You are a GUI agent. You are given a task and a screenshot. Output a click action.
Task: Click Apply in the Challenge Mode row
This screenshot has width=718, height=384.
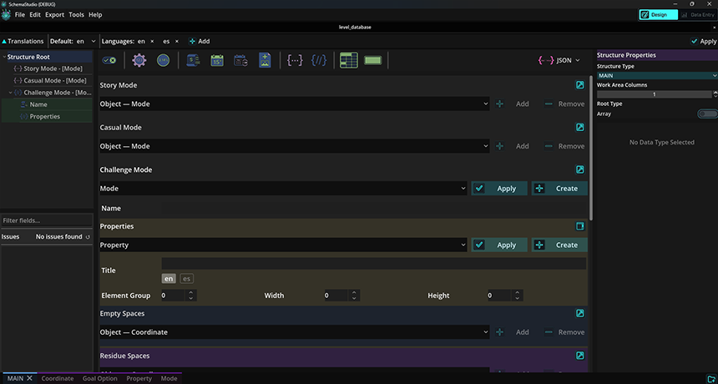[499, 188]
